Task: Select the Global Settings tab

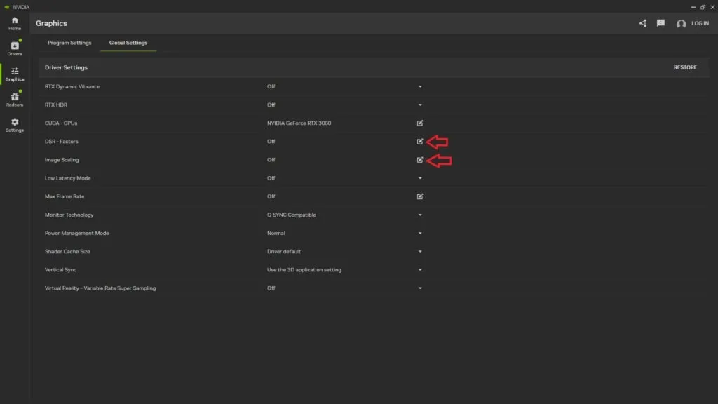Action: pos(129,42)
